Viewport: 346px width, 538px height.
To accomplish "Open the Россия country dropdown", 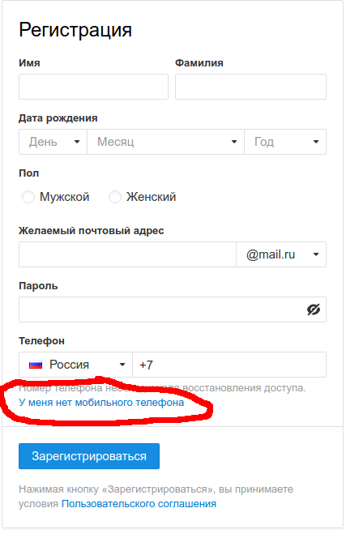I will click(x=75, y=365).
